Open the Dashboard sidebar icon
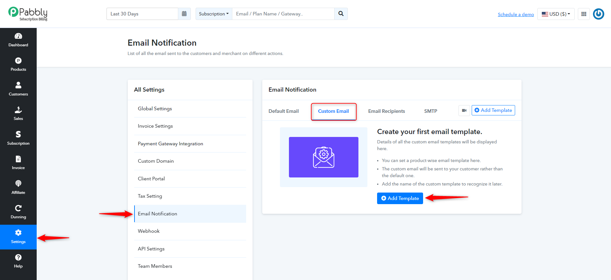Image resolution: width=611 pixels, height=280 pixels. [18, 40]
